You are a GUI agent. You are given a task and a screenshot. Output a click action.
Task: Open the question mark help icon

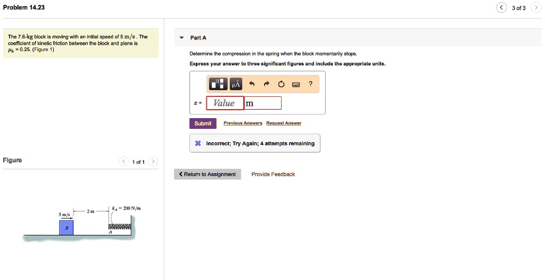[310, 84]
